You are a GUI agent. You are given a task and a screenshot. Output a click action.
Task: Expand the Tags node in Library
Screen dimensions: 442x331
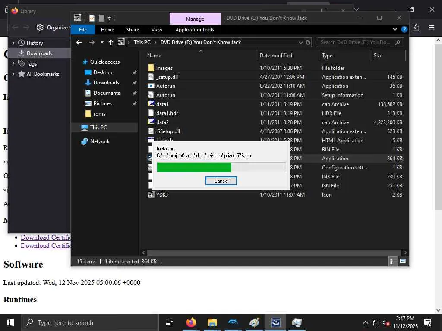pyautogui.click(x=13, y=63)
